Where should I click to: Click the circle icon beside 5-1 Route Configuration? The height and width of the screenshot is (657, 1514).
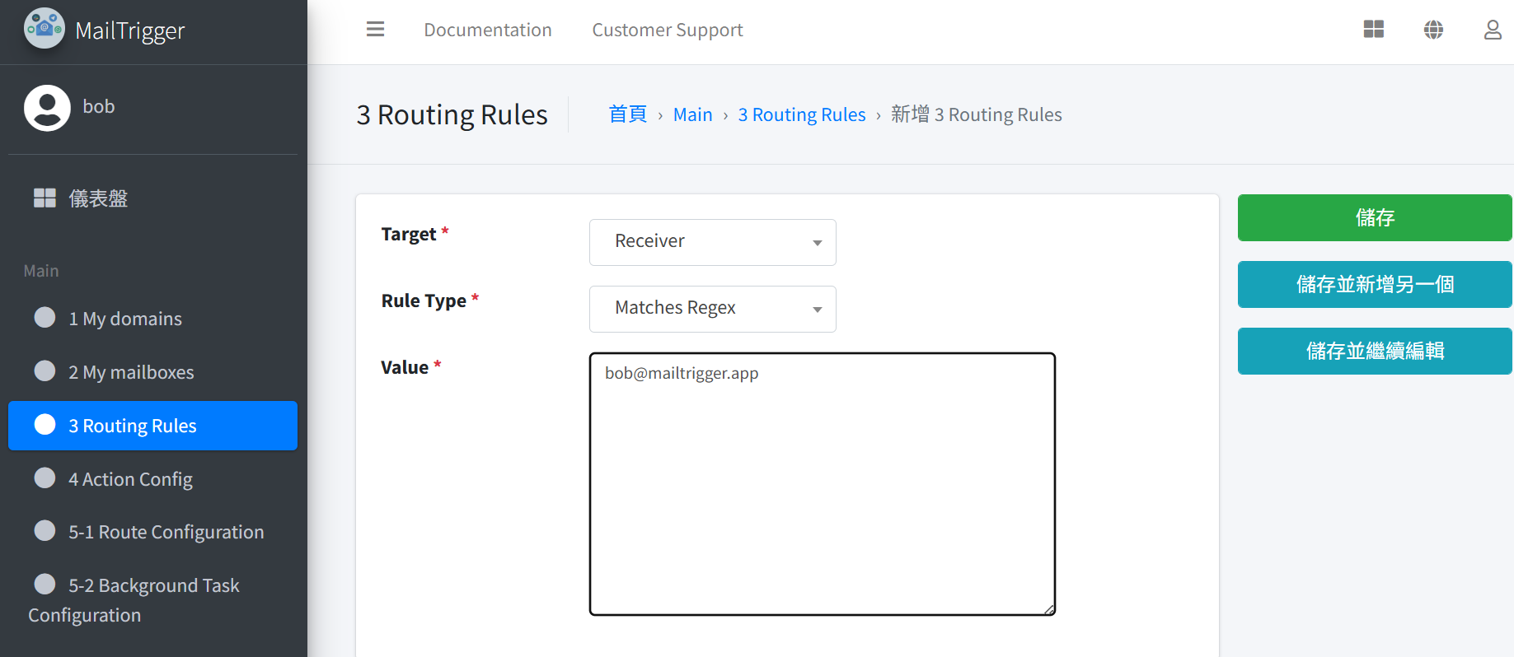(x=45, y=531)
